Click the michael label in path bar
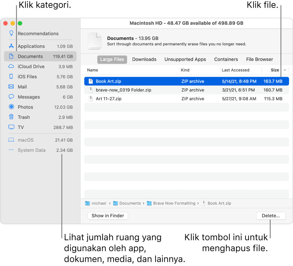The height and width of the screenshot is (266, 293). (99, 203)
